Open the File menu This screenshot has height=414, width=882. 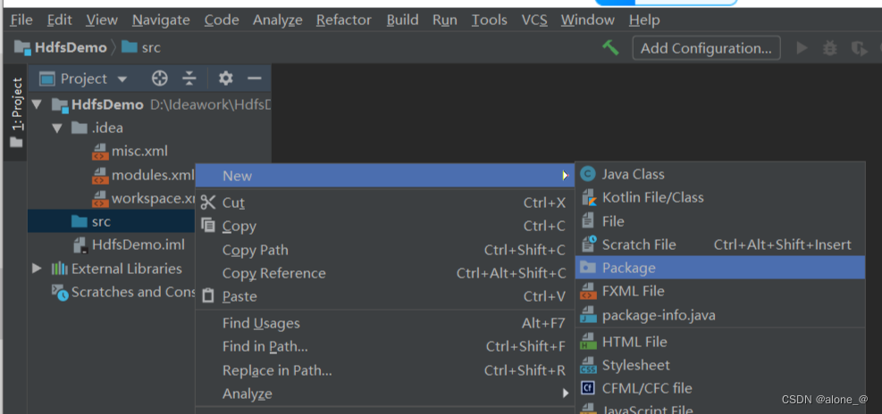point(21,21)
